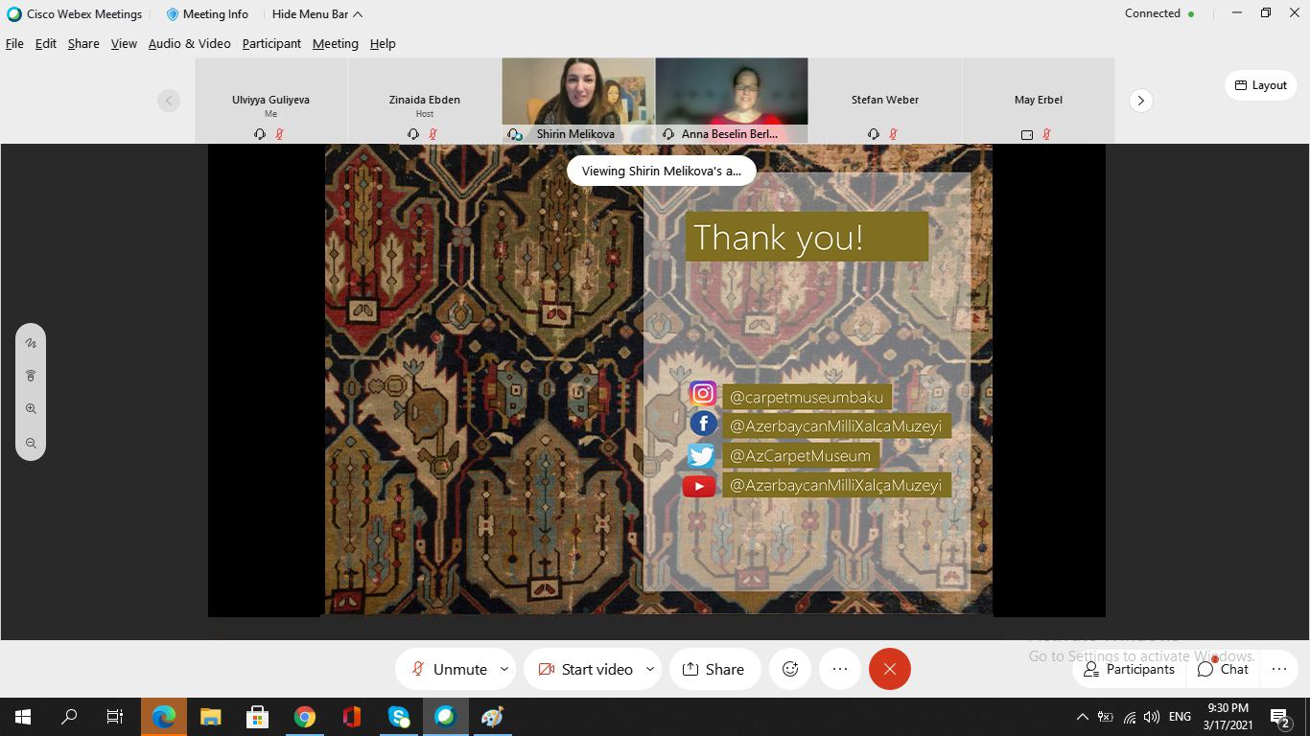Image resolution: width=1310 pixels, height=736 pixels.
Task: Click the YouTube icon on slide
Action: point(699,487)
